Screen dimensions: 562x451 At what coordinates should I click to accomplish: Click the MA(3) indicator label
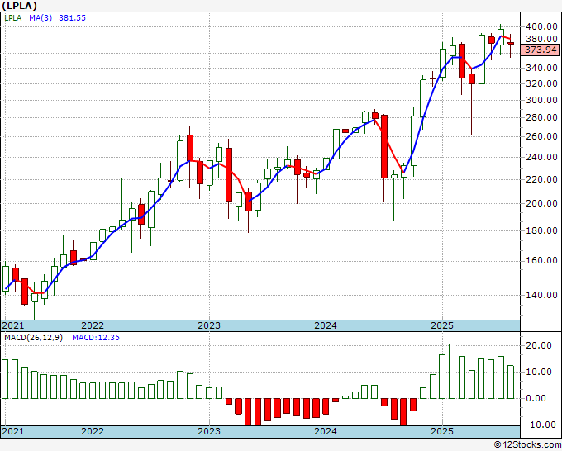[40, 17]
